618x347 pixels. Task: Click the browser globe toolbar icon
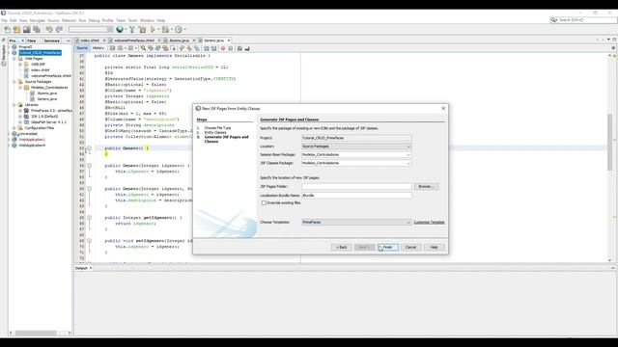[x=120, y=30]
